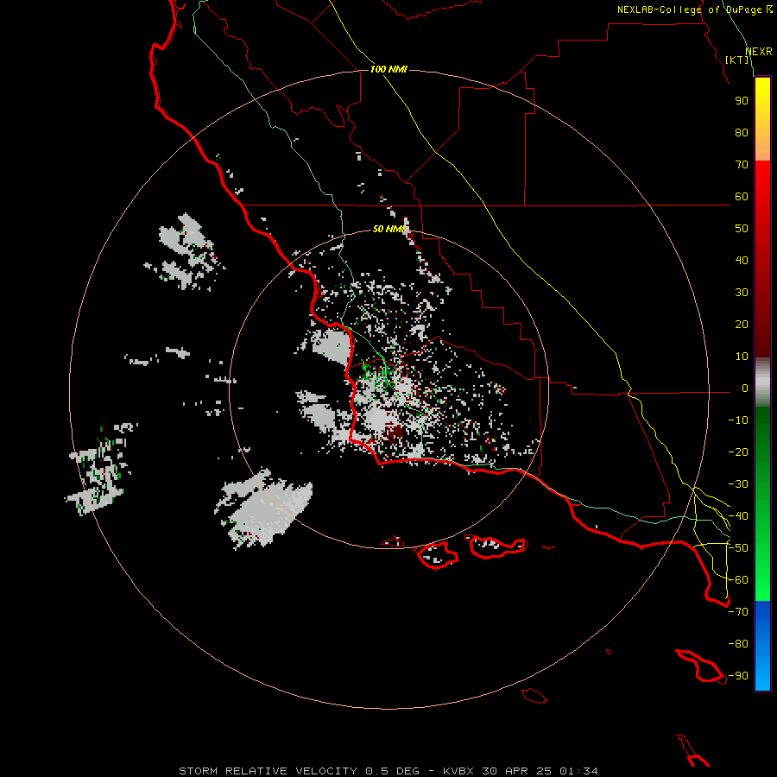Click the -90 value on the velocity scale
The width and height of the screenshot is (777, 777).
(x=738, y=676)
